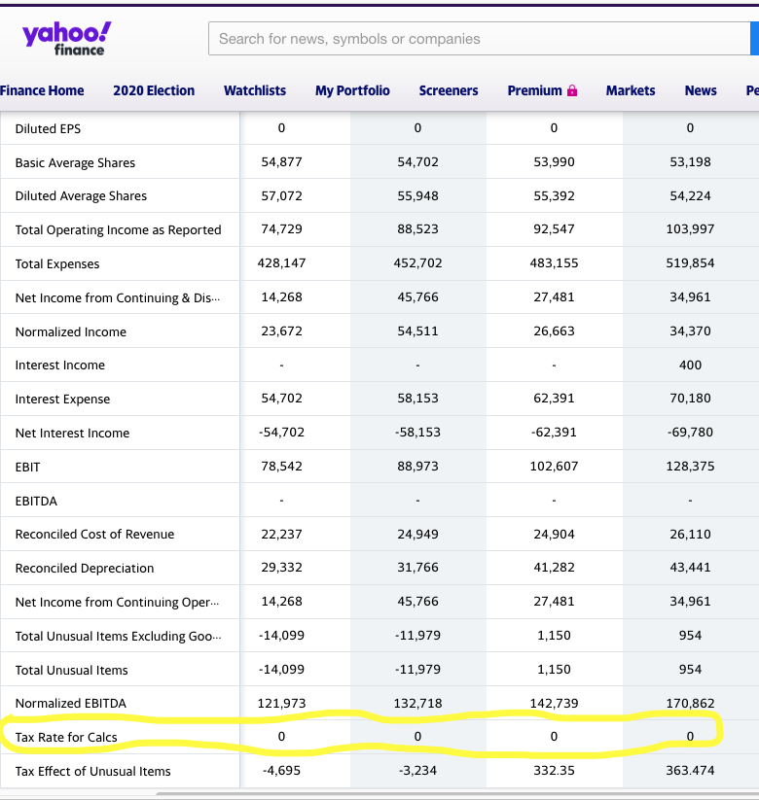Screen dimensions: 759x800
Task: Click the horizontal scrollbar below the table
Action: coord(457,794)
